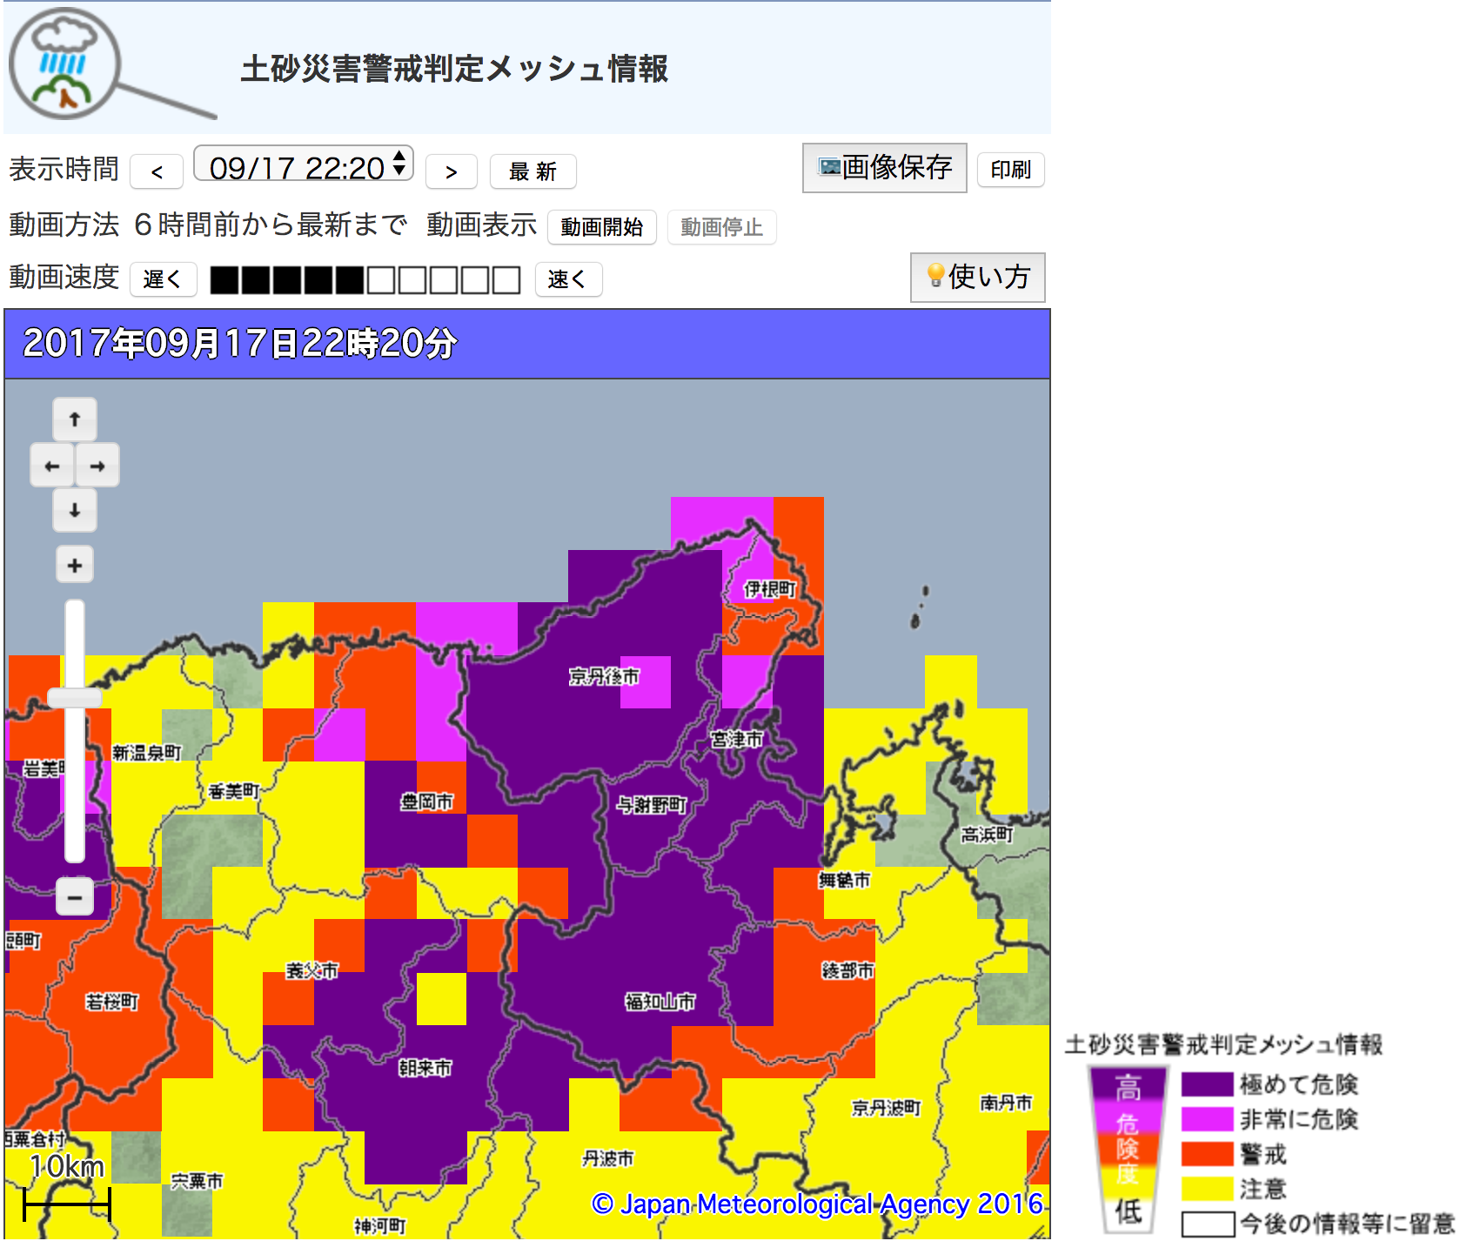Image resolution: width=1467 pixels, height=1241 pixels.
Task: Click the 注意 yellow legend swatch
Action: point(1207,1189)
